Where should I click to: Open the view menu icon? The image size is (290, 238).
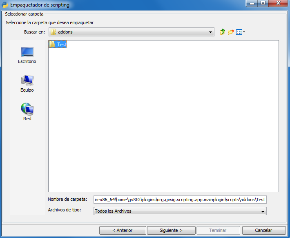pos(239,32)
